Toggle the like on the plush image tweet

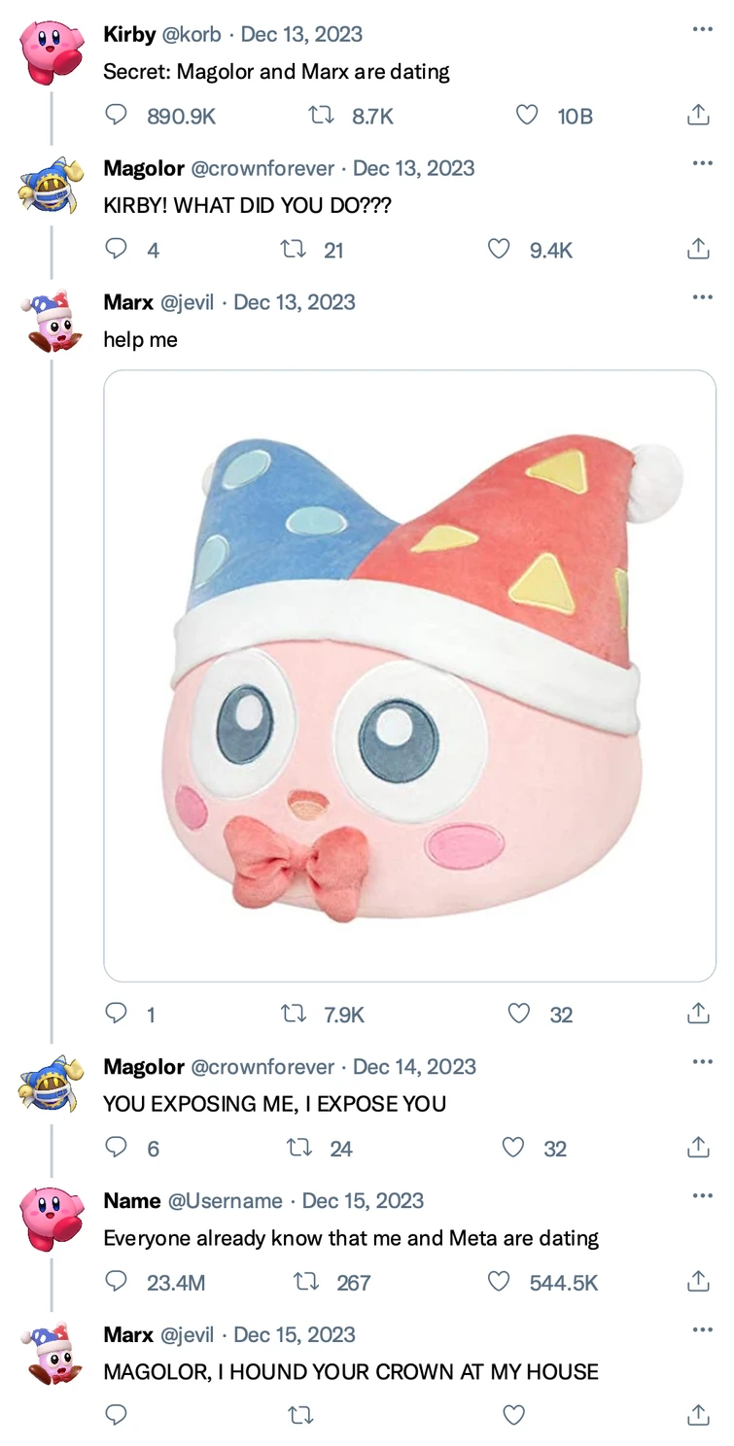(516, 1015)
